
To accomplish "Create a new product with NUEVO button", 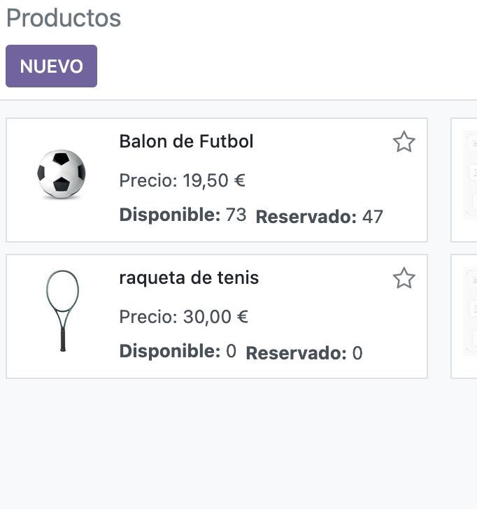I will coord(51,66).
